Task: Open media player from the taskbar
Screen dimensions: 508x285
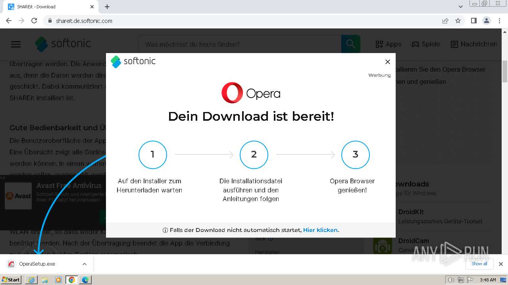Action: (x=58, y=280)
